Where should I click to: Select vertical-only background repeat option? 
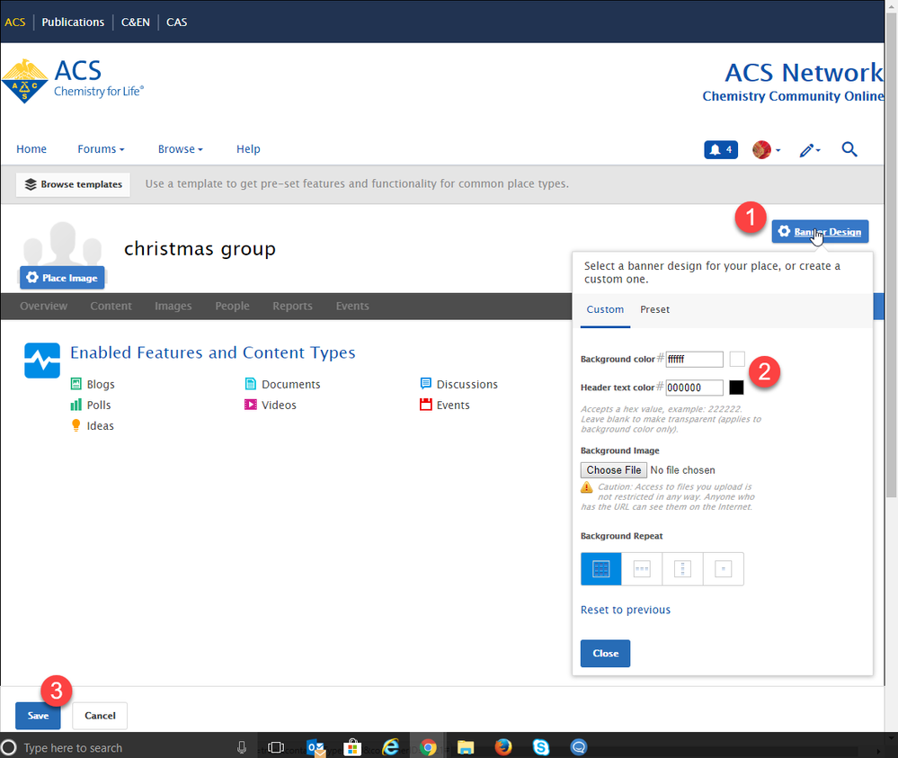click(682, 569)
